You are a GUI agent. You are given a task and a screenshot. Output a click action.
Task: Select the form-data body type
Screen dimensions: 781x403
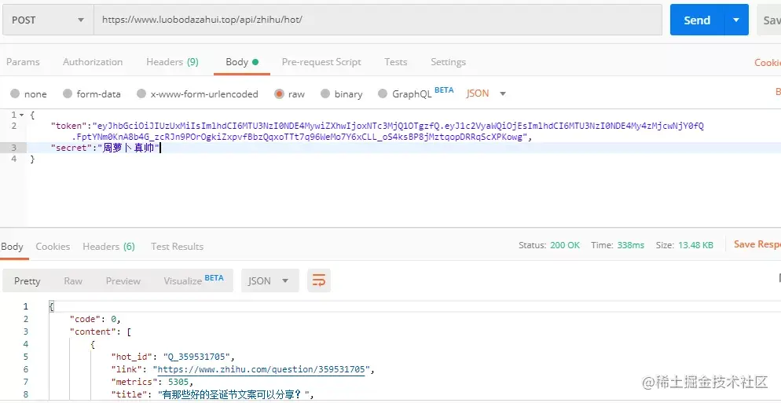[x=92, y=93]
